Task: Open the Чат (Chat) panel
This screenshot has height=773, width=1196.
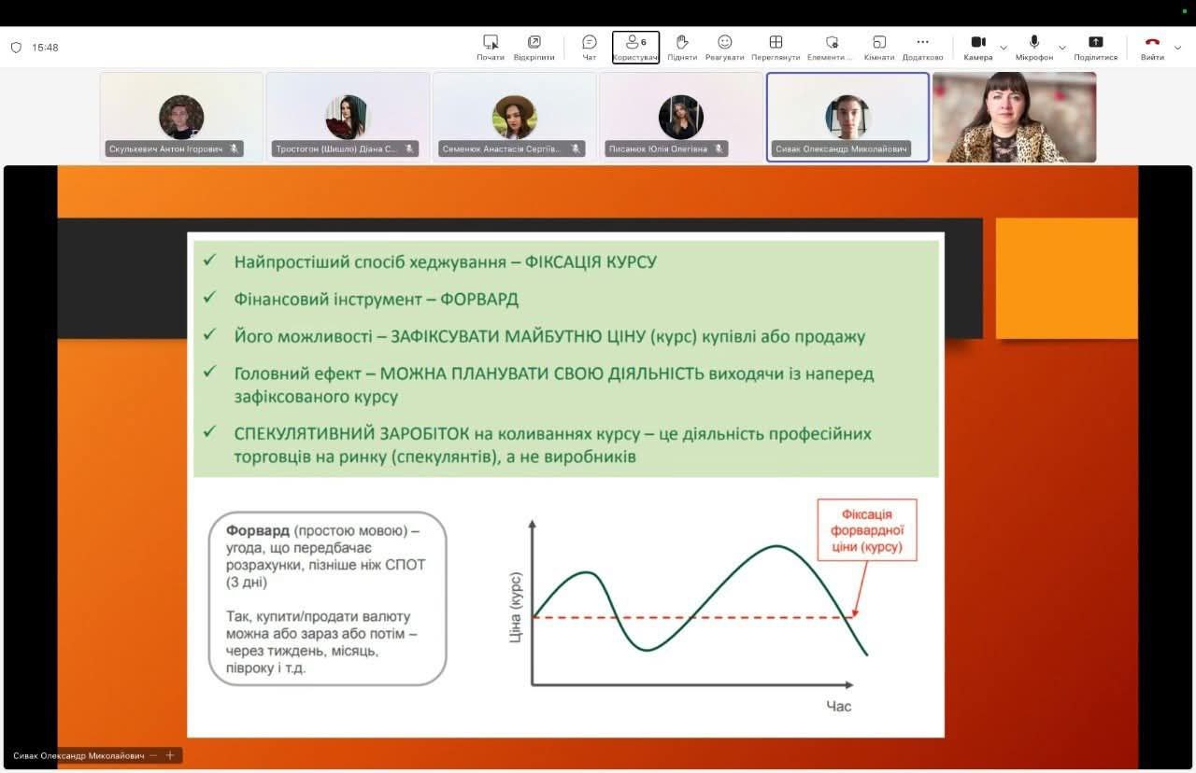Action: point(590,47)
